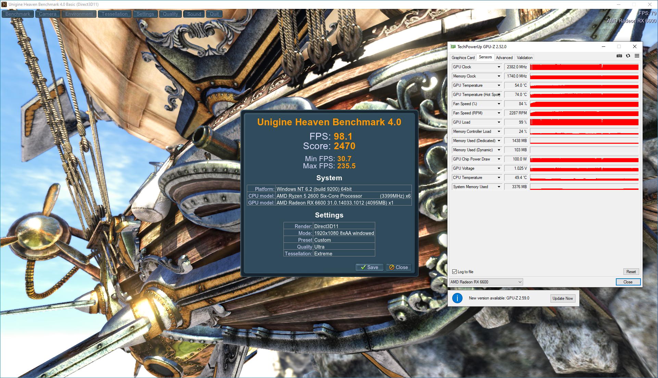Click the Quit button in Heaven toolbar

point(214,14)
